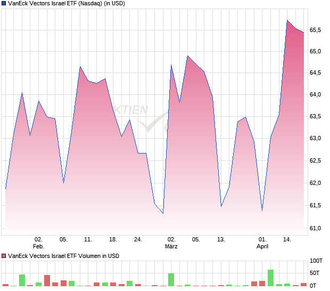Click the blue legend square for VanEck ETF
The width and height of the screenshot is (330, 291).
click(x=4, y=4)
